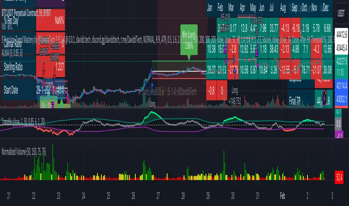349x206 pixels.
Task: Click the BTCUSDT Perpetual Contract symbol title
Action: (x=26, y=13)
